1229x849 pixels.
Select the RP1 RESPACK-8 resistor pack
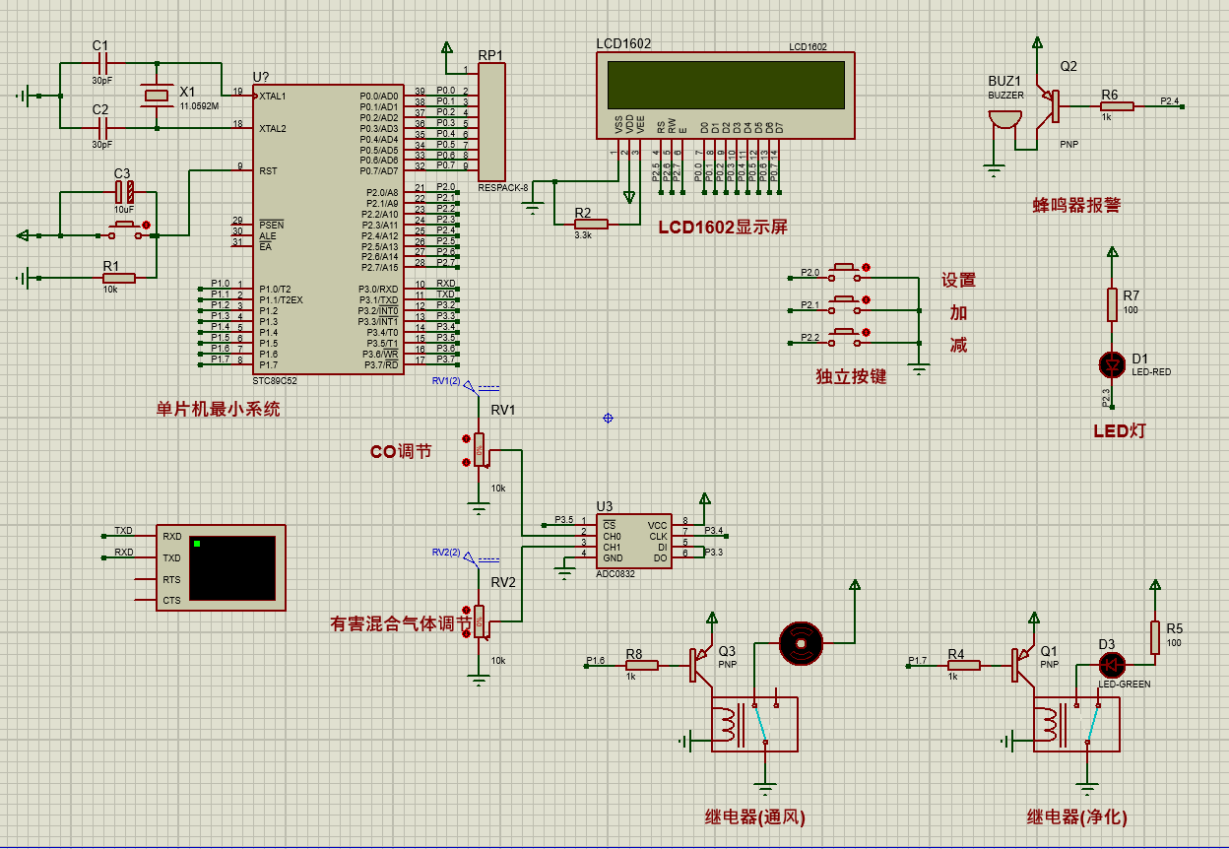pyautogui.click(x=490, y=122)
